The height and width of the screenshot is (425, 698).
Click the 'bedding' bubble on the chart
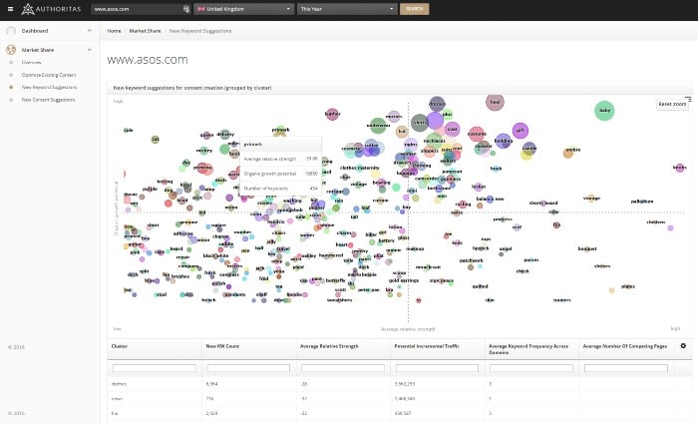tap(503, 141)
